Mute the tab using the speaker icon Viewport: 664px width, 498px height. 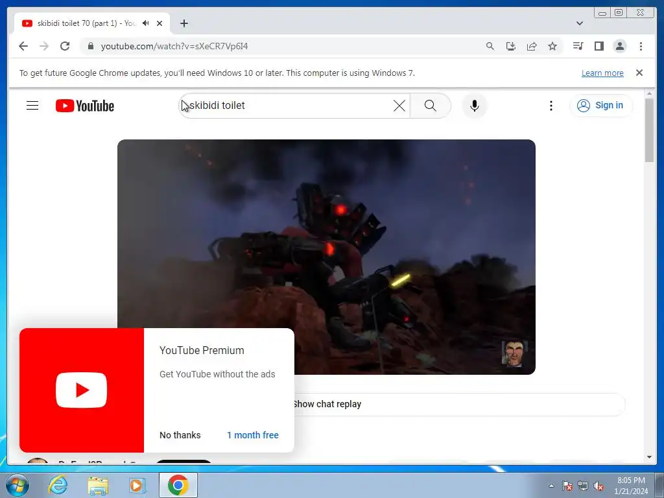[x=146, y=23]
